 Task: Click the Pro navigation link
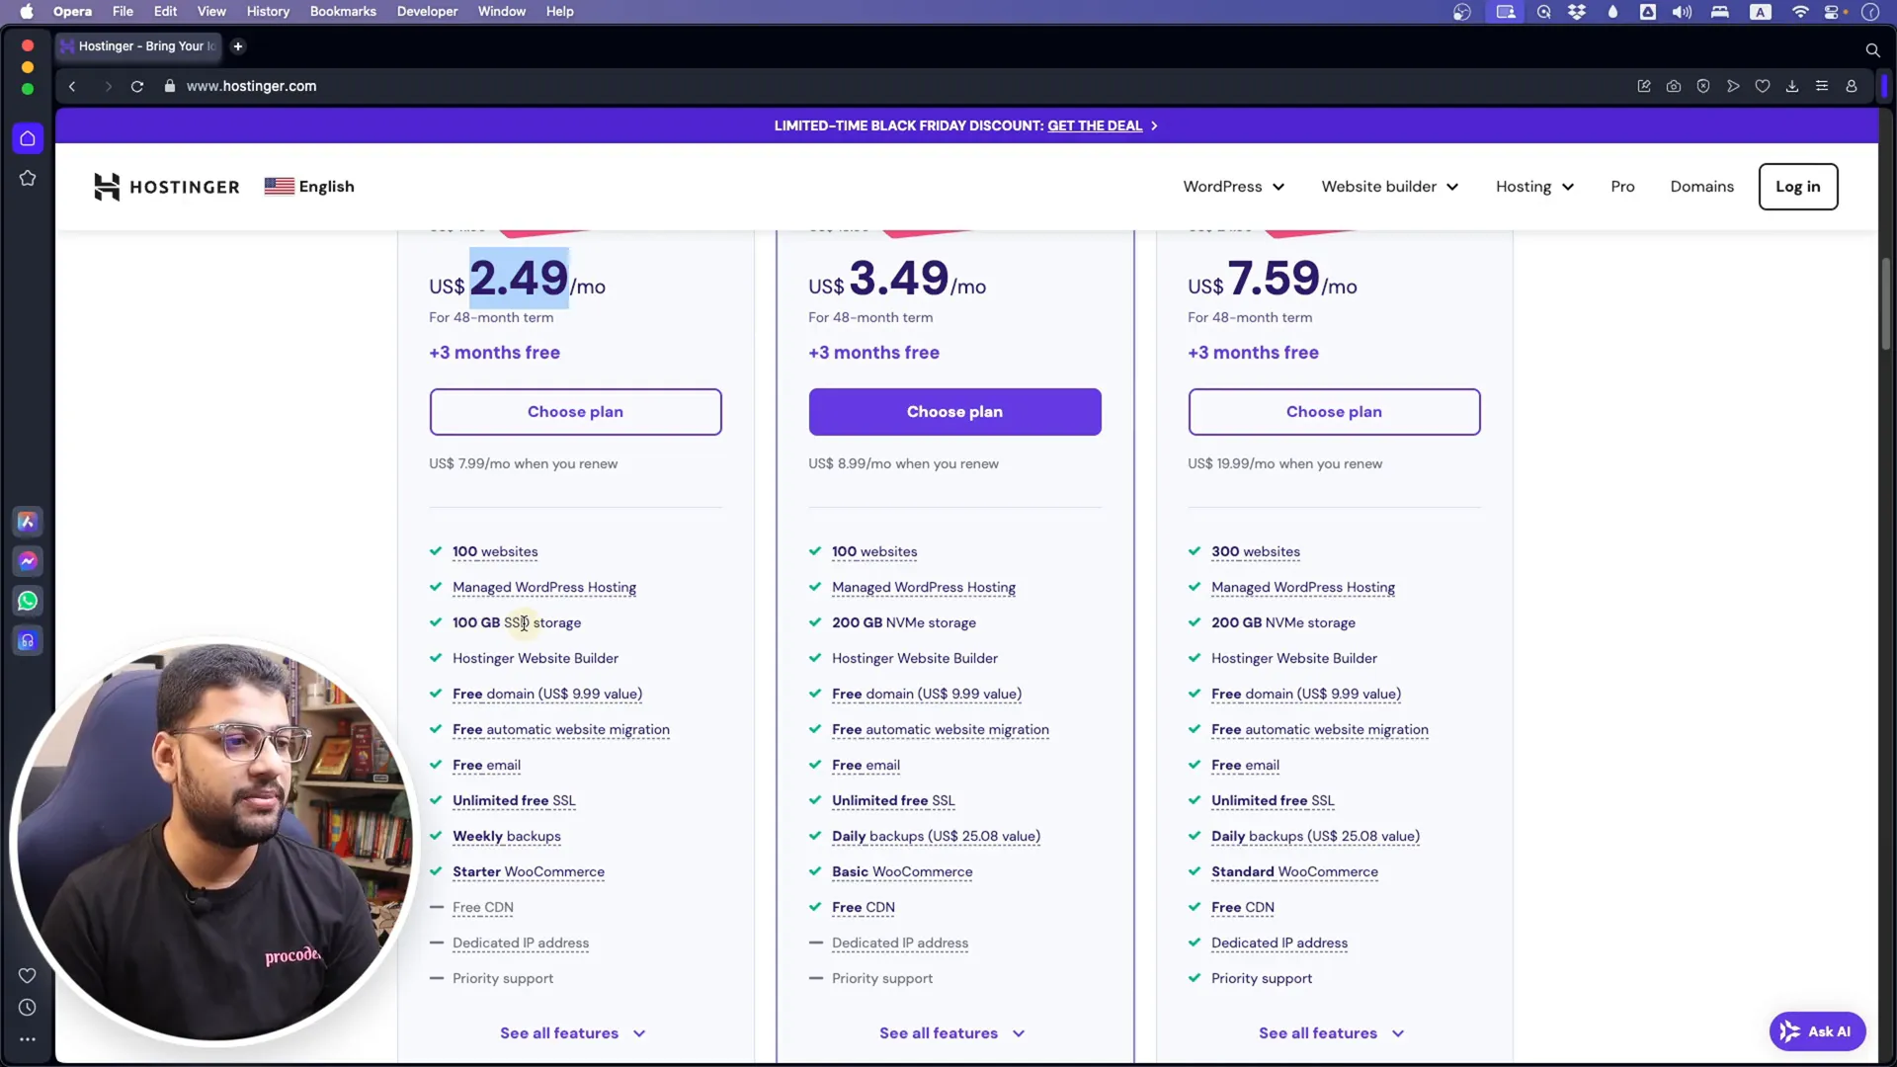1622,187
